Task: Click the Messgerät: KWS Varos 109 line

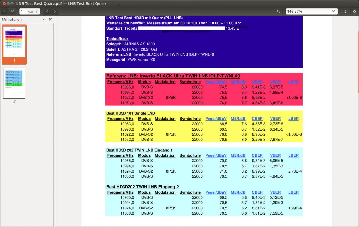Action: point(130,60)
